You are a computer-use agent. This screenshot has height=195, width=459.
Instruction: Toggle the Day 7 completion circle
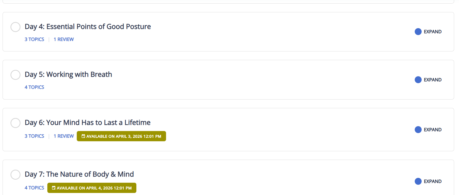click(x=15, y=175)
